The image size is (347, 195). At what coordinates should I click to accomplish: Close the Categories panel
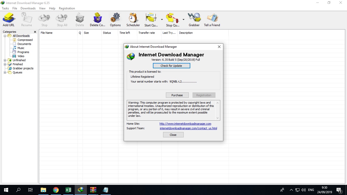tap(35, 32)
